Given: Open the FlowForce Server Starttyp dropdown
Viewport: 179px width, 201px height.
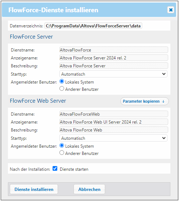Looking at the screenshot, I should pyautogui.click(x=113, y=74).
